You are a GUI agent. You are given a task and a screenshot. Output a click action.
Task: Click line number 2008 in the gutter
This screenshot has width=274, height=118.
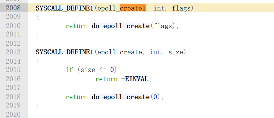point(13,8)
